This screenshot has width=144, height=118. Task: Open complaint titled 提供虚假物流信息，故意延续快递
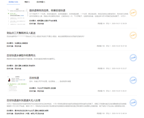[x=47, y=10]
